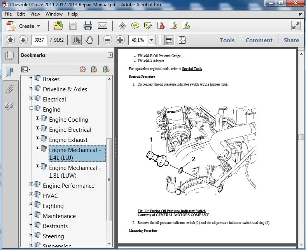Screen dimensions: 306x250
Task: Expand the Engine Cooling bookmark
Action: pos(37,118)
